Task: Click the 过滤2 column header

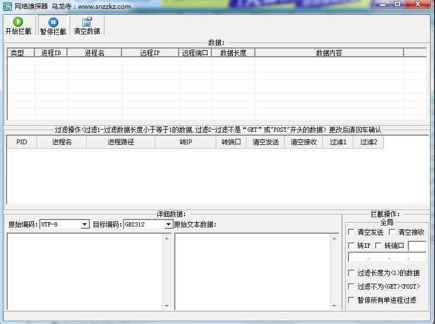Action: click(369, 142)
